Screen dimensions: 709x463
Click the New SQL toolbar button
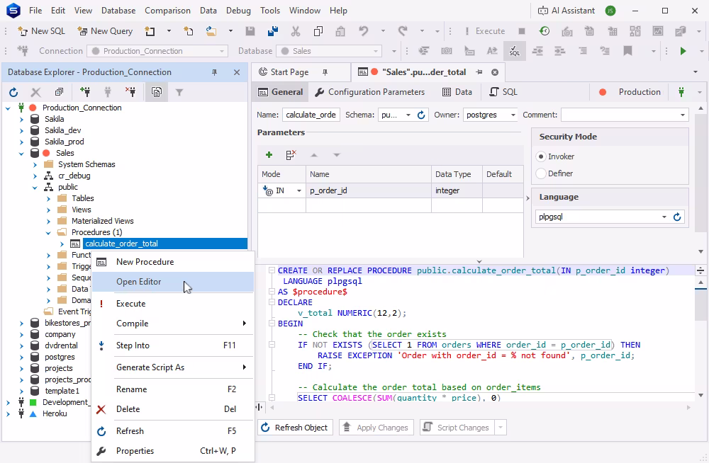[41, 31]
